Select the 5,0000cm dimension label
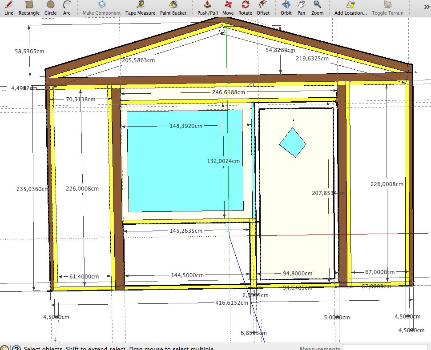 337,317
